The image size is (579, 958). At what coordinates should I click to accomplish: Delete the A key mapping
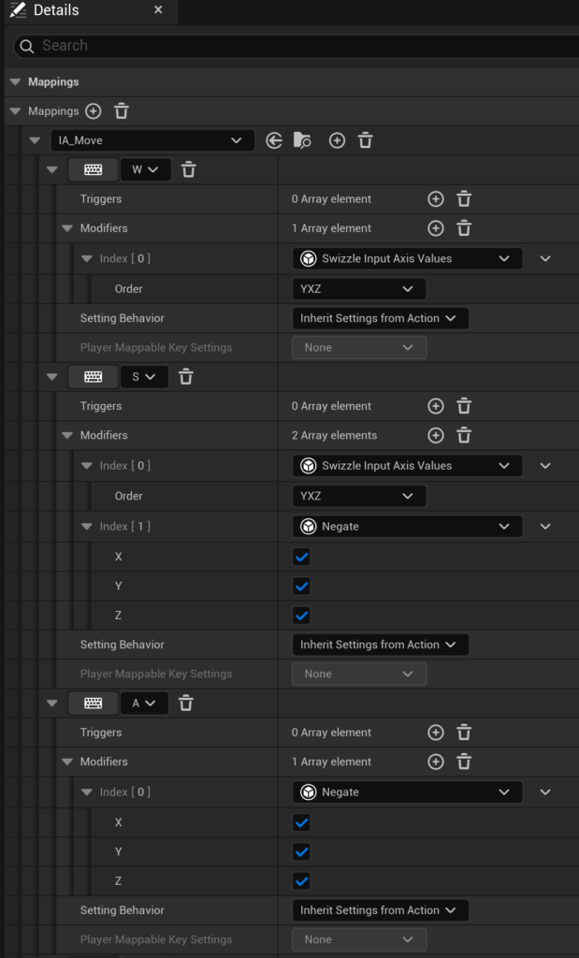click(x=186, y=703)
